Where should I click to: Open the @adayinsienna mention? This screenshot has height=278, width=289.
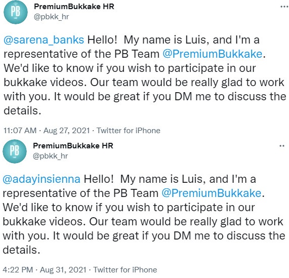click(x=41, y=179)
